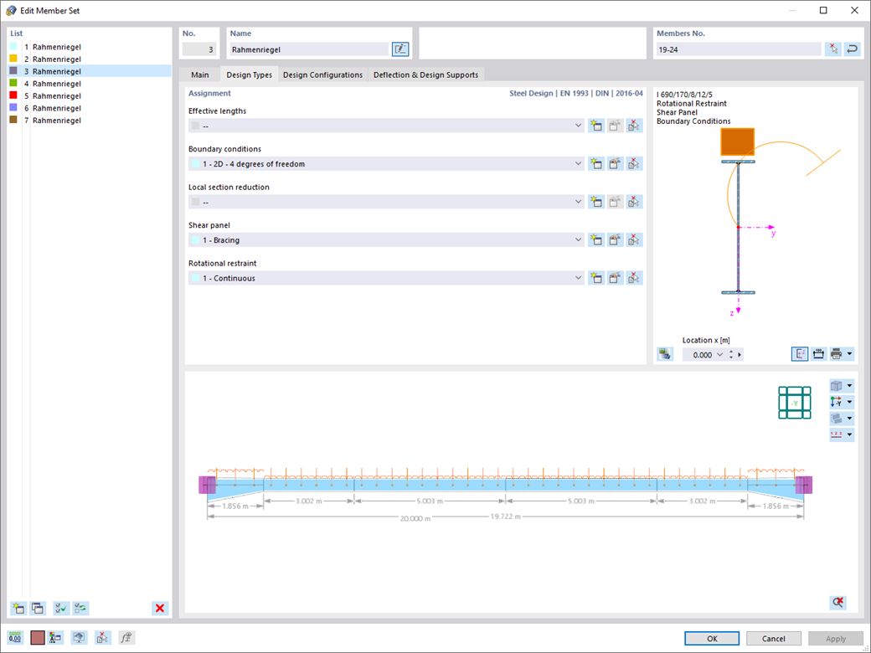Expand Rotational restraint dropdown
This screenshot has width=871, height=653.
pyautogui.click(x=578, y=278)
